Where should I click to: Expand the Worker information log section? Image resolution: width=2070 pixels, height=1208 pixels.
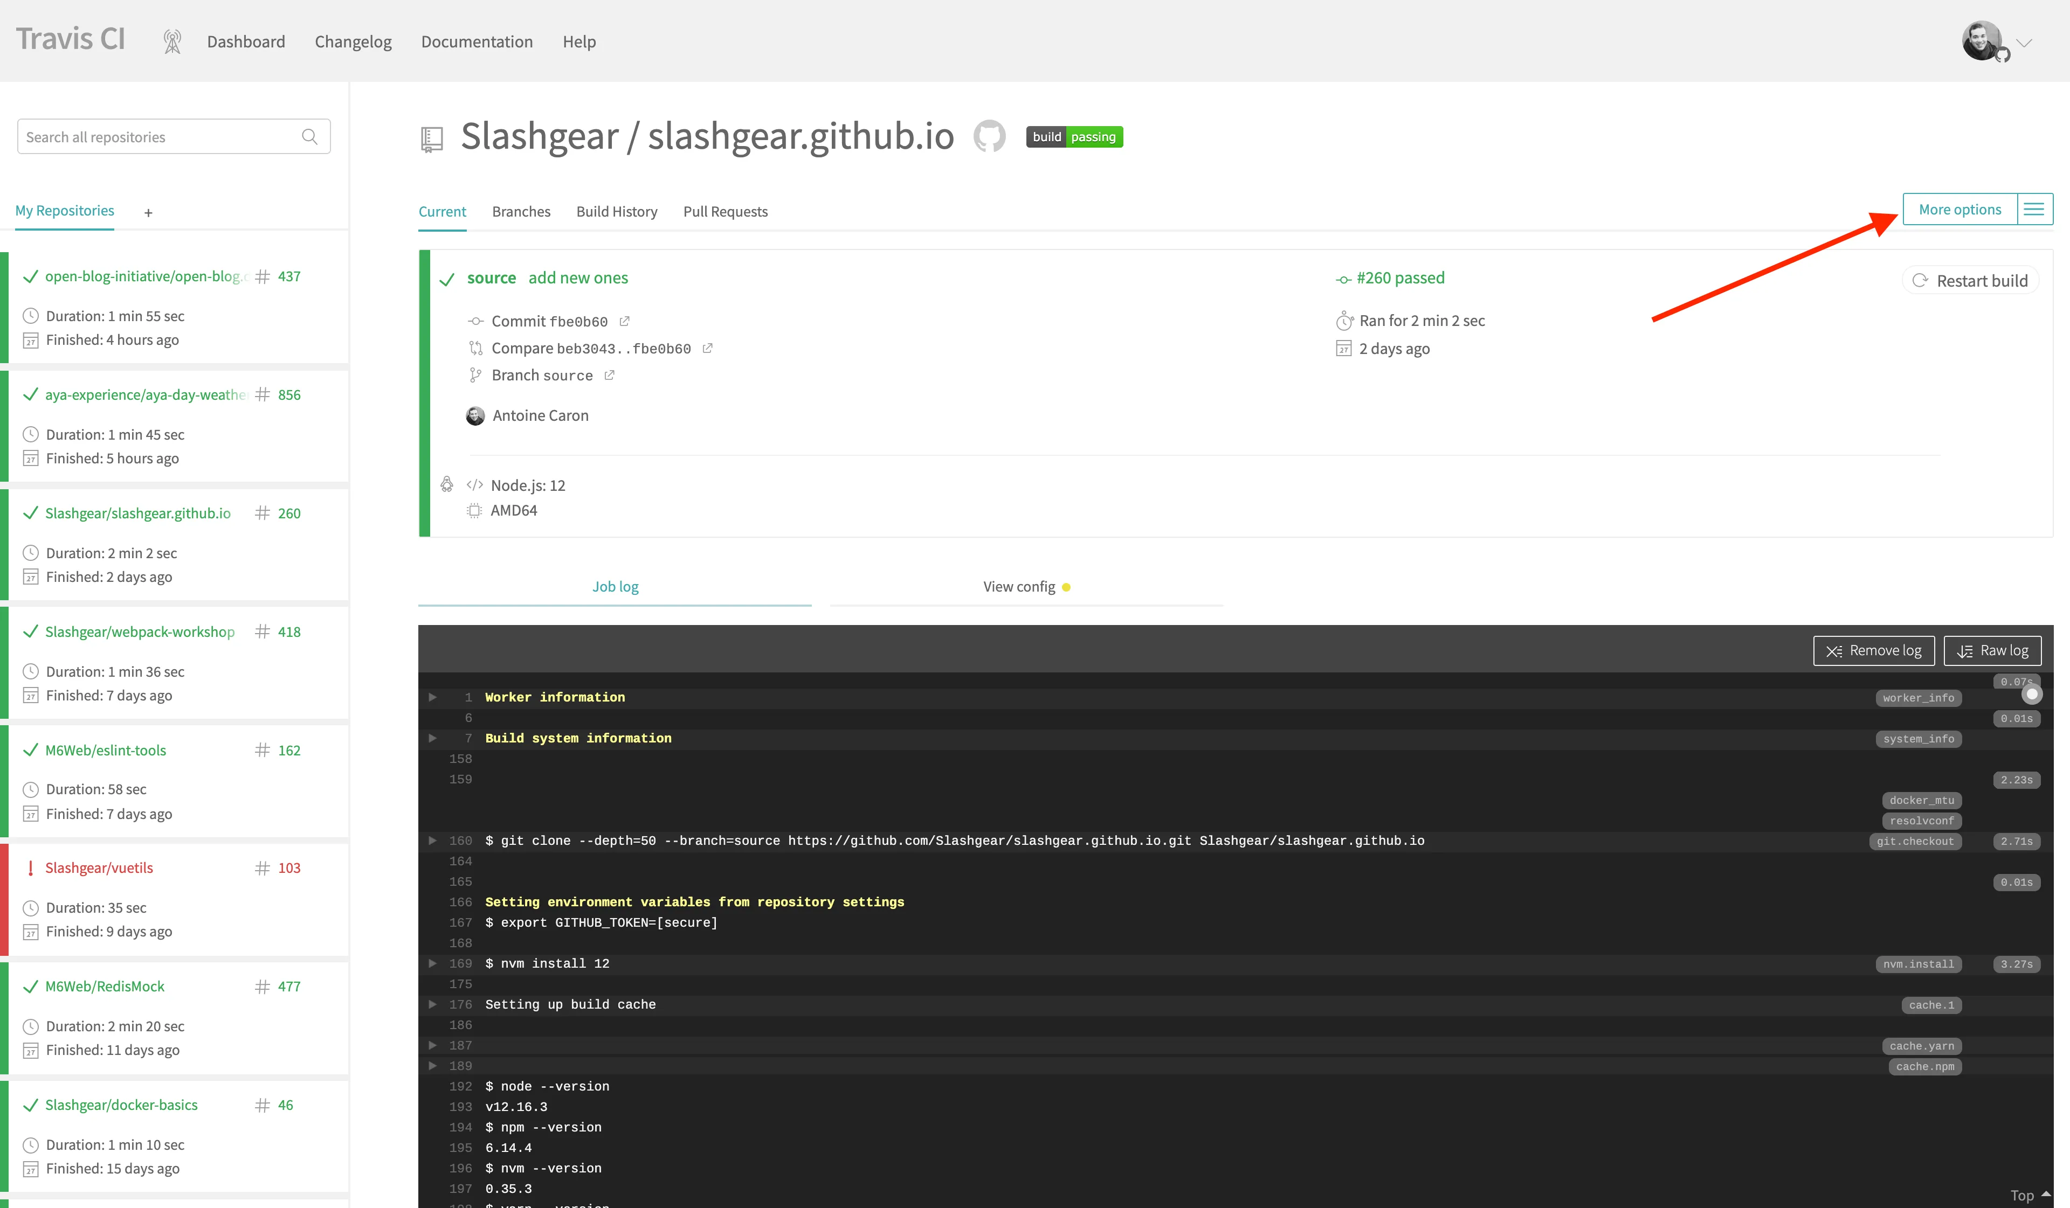433,697
